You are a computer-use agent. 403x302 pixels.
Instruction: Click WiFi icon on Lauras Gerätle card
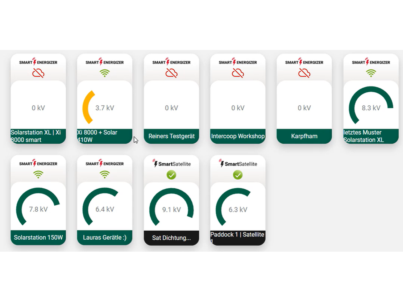[x=105, y=175]
